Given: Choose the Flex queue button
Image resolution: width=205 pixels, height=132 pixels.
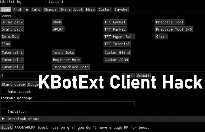Looking at the screenshot, I should 6,44.
